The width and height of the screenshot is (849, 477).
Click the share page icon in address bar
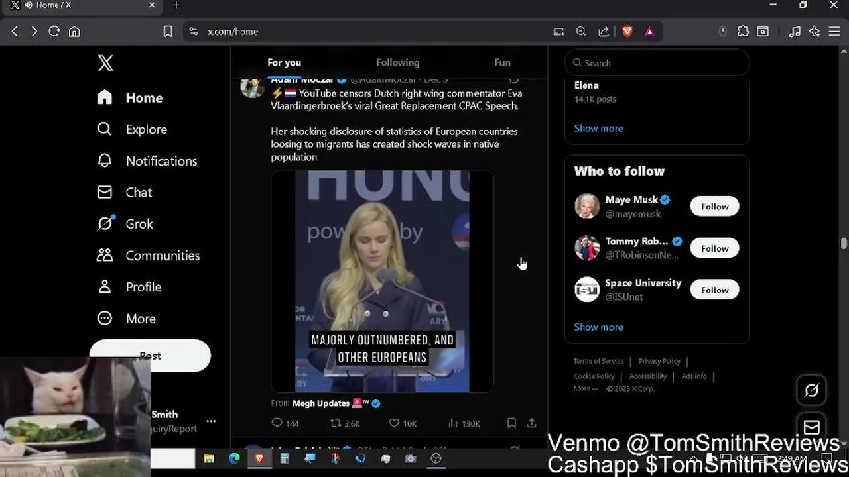click(604, 31)
